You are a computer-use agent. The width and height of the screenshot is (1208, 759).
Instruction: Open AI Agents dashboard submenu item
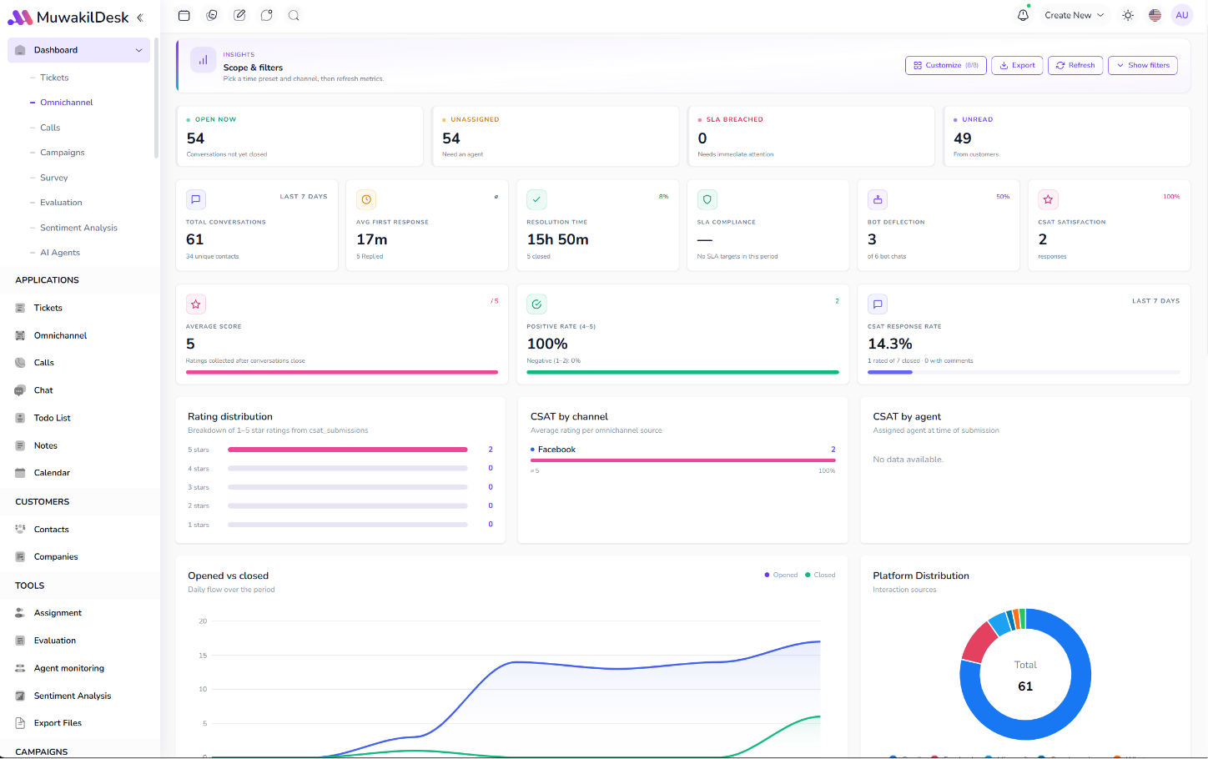(60, 253)
